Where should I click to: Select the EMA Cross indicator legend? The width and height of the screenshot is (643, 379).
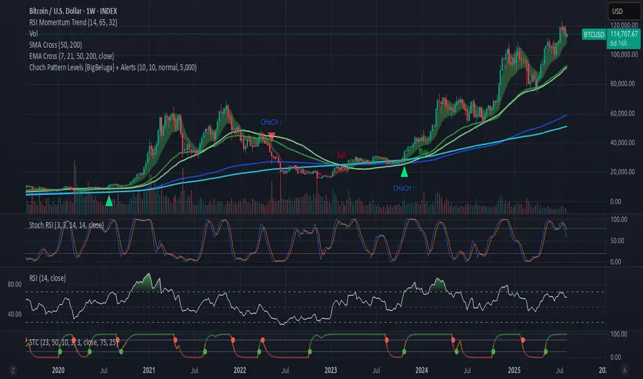click(72, 56)
